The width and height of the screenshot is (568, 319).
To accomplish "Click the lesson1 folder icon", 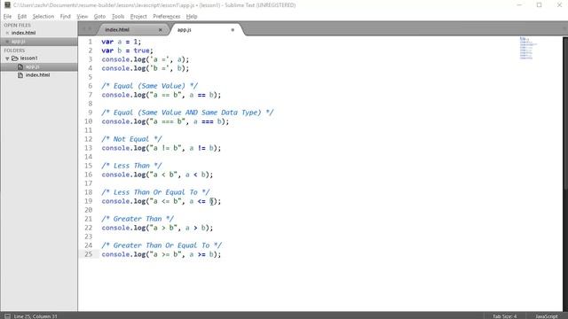I will coord(15,58).
